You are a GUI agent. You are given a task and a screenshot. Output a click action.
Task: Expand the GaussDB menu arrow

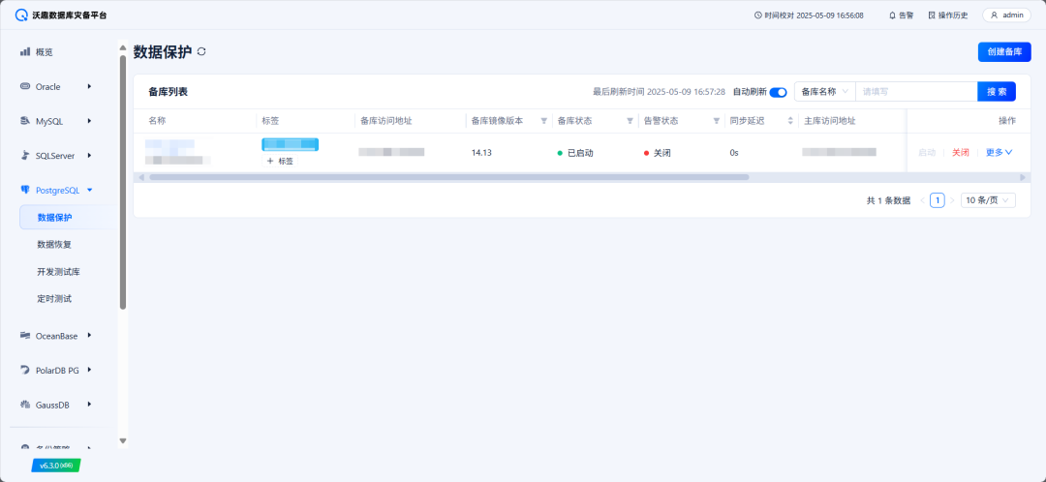(89, 404)
